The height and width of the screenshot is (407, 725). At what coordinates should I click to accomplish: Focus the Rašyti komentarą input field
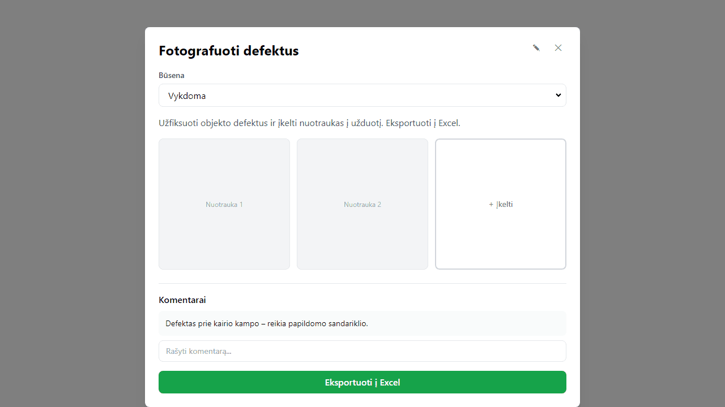click(x=362, y=351)
